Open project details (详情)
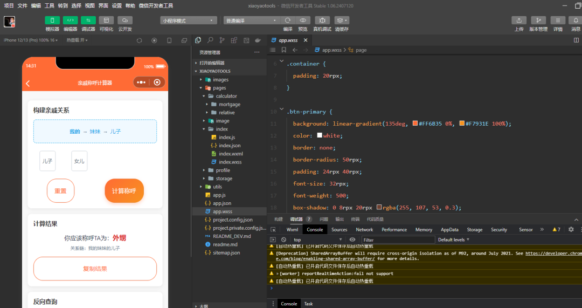The height and width of the screenshot is (308, 582). [x=558, y=20]
